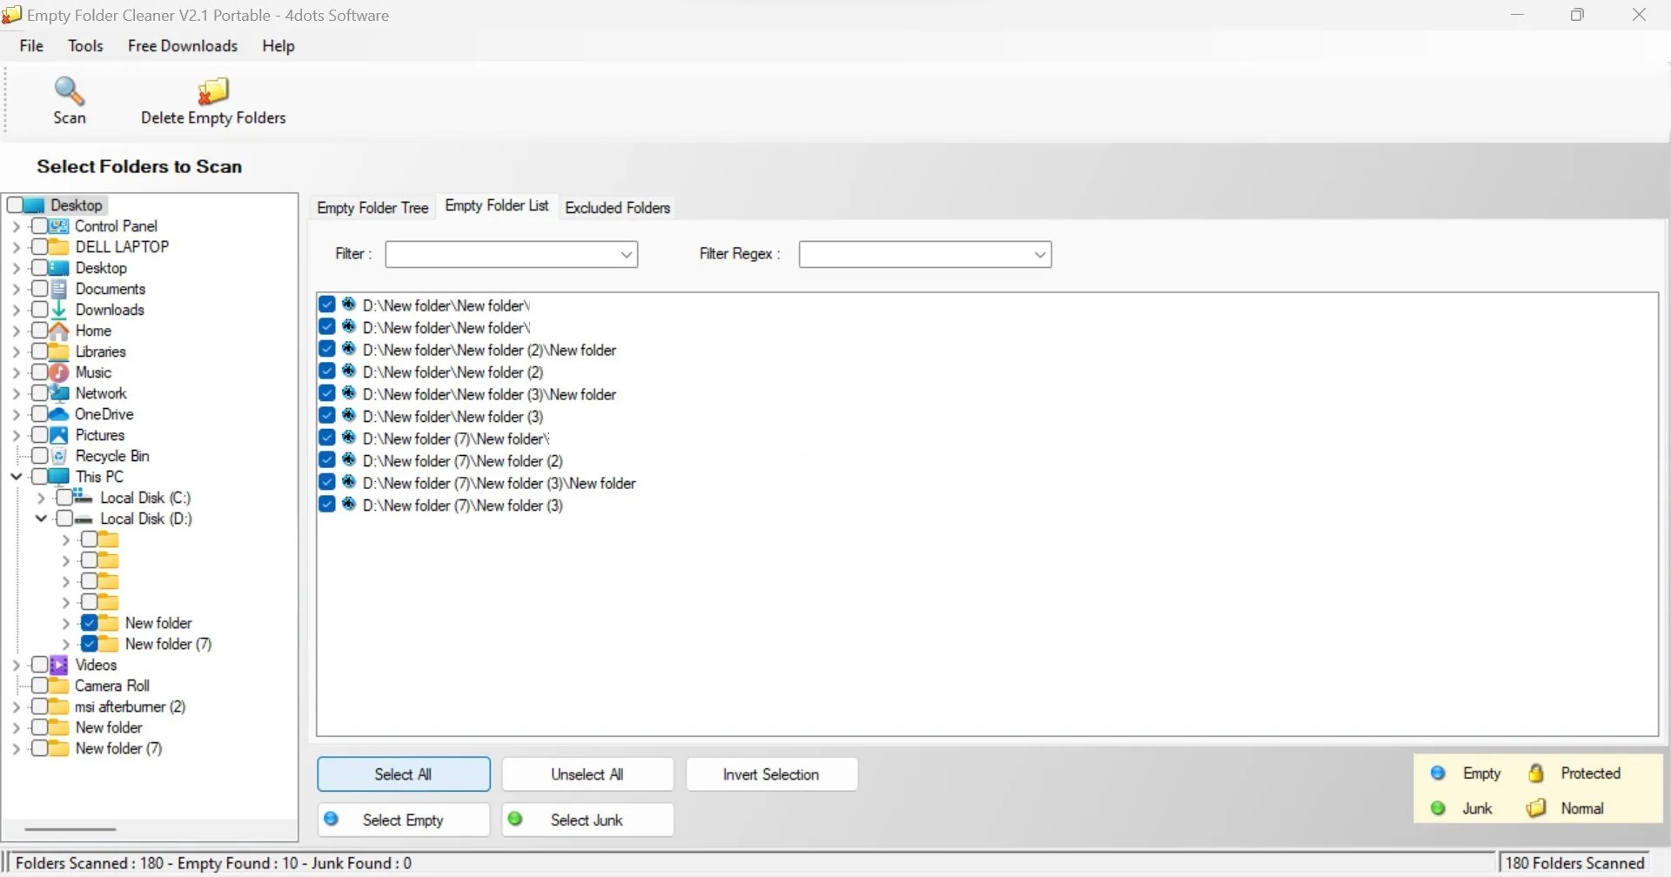Click the Empty legend icon
This screenshot has height=877, width=1671.
click(x=1438, y=773)
